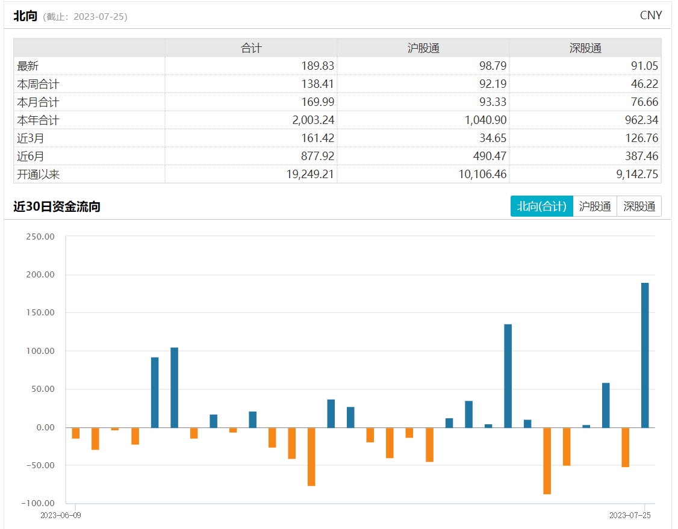Click the 近6月 沪股通 value 490.47
This screenshot has height=529, width=678.
487,156
